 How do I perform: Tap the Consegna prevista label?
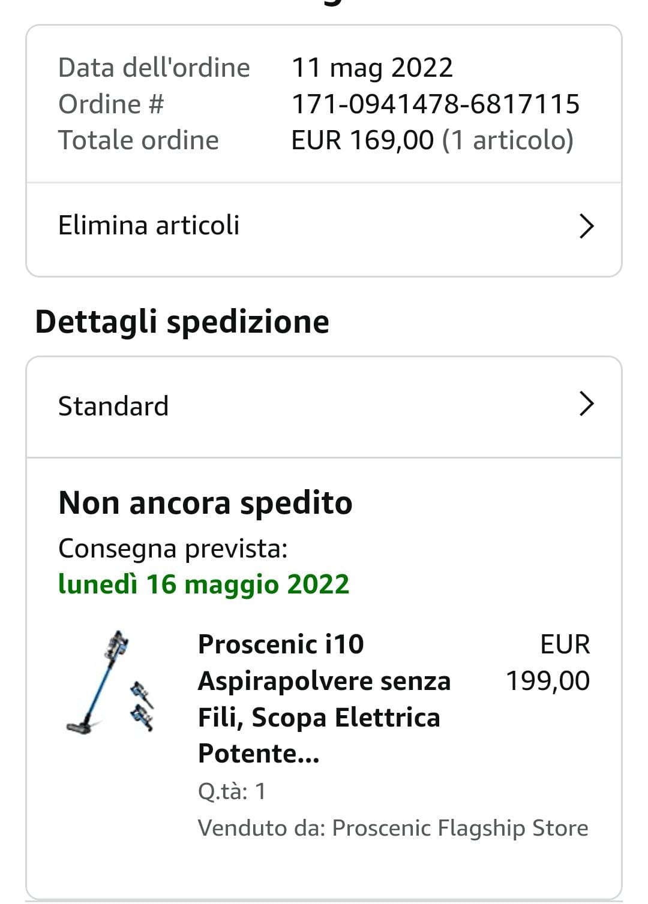(173, 549)
